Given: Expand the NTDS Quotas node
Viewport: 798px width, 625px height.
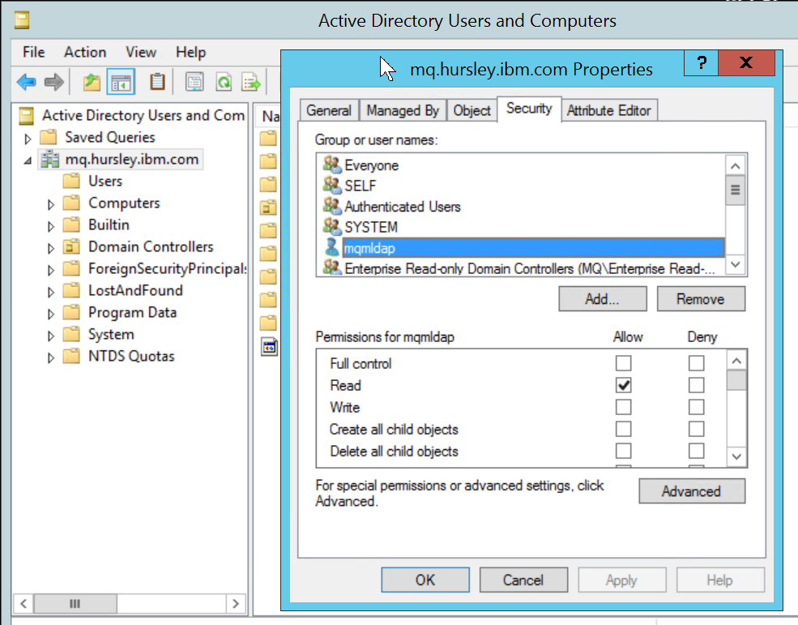Looking at the screenshot, I should (50, 358).
